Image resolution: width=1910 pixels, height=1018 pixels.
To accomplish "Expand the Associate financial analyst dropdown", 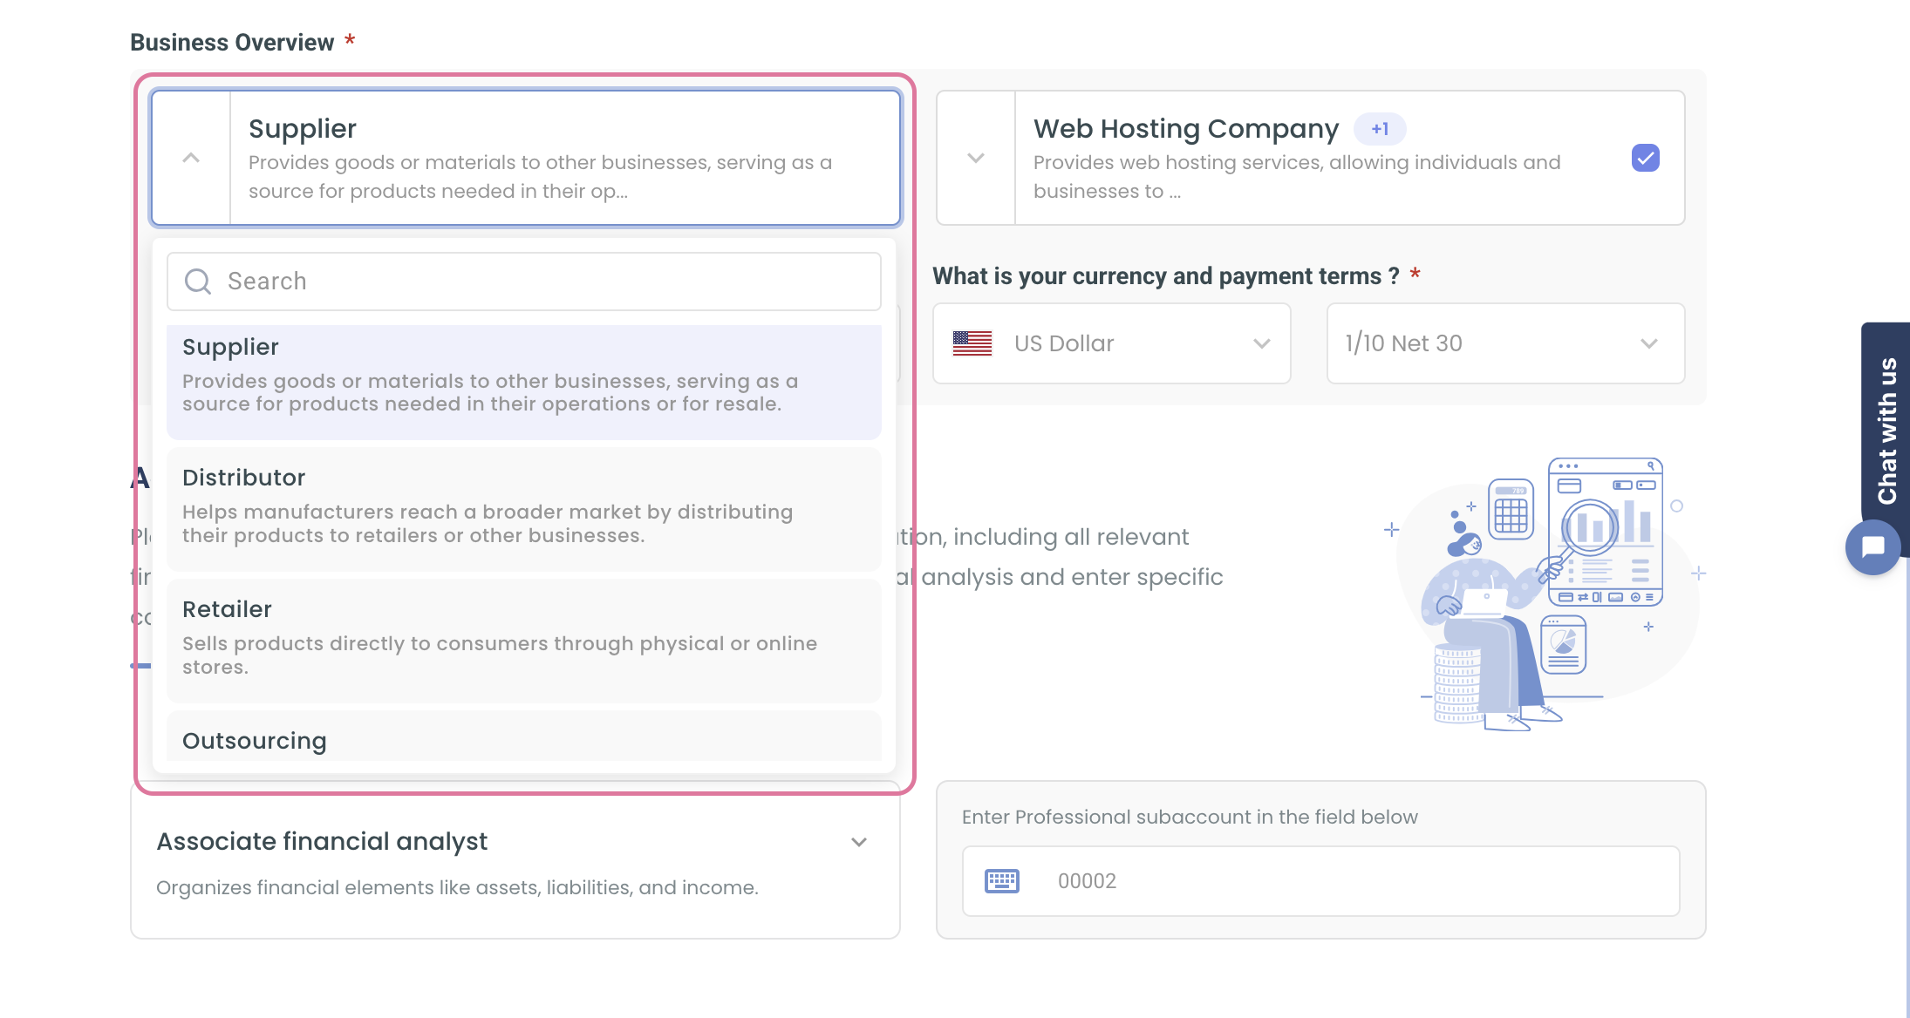I will (x=859, y=842).
